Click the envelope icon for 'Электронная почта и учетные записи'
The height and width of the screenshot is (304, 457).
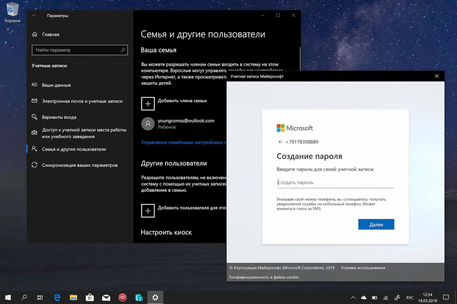pyautogui.click(x=34, y=101)
